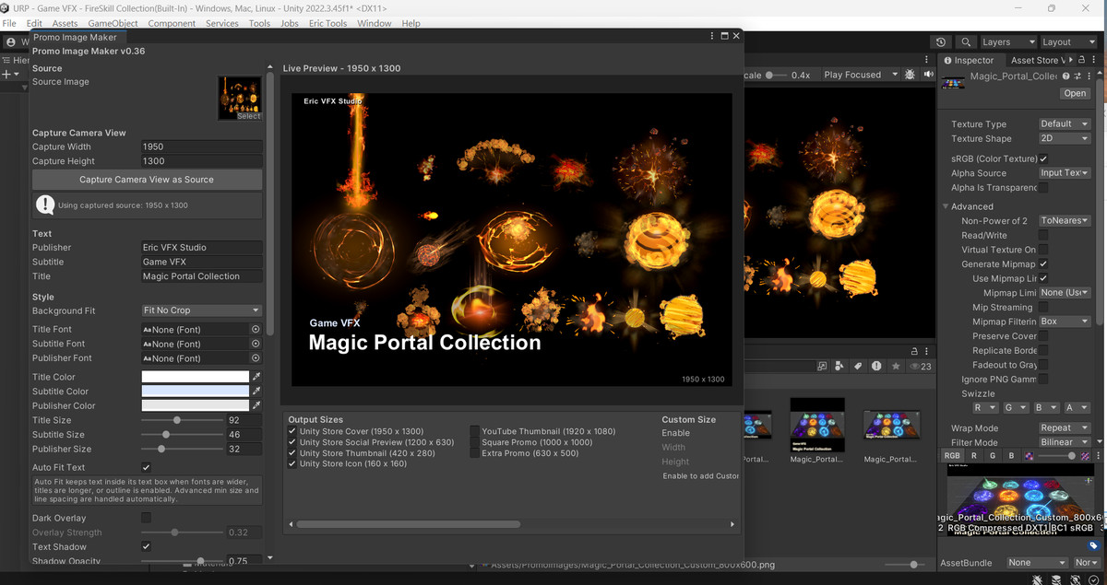Toggle Unity Store Cover (1950 x 1300) checkbox
Screen dimensions: 1107x585
tap(292, 431)
